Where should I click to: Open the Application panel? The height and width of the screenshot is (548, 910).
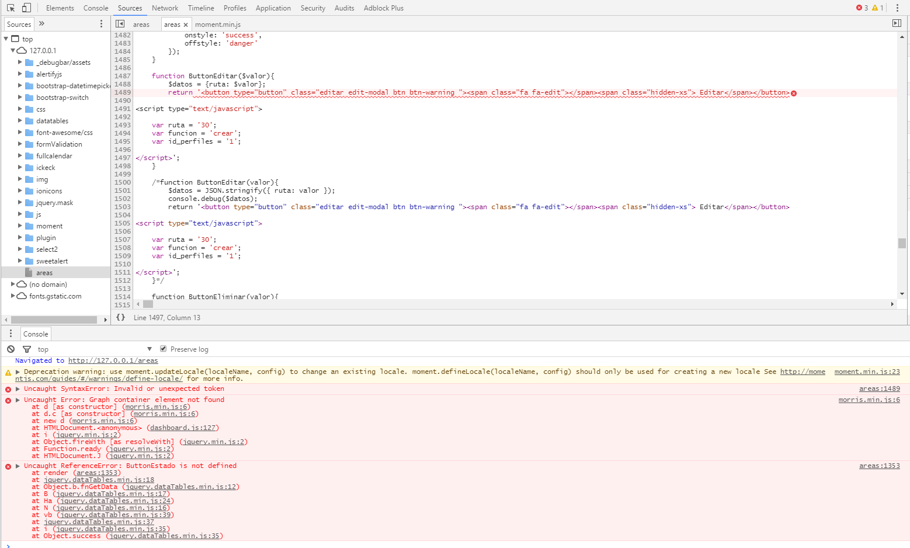click(x=273, y=8)
